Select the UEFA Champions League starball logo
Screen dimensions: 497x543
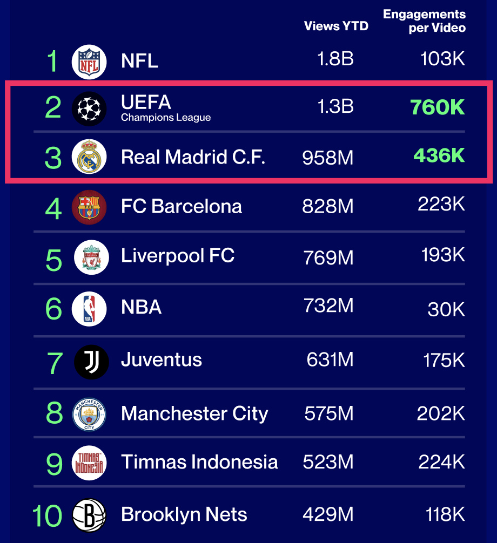point(89,108)
